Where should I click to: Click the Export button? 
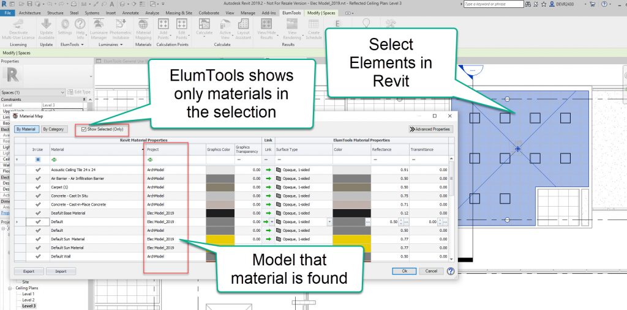pos(29,271)
